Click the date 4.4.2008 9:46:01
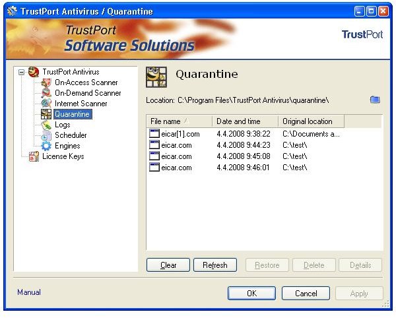The height and width of the screenshot is (318, 396). pyautogui.click(x=243, y=168)
